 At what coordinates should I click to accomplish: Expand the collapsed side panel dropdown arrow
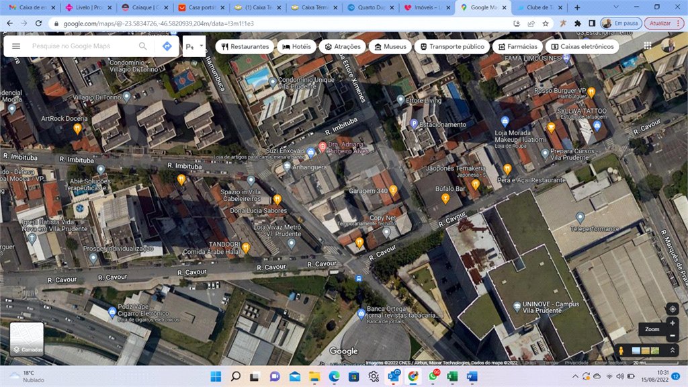pos(202,46)
